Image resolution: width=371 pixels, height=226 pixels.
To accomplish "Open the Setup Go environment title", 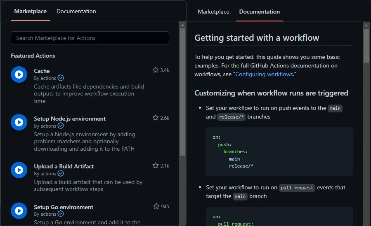I will (64, 207).
